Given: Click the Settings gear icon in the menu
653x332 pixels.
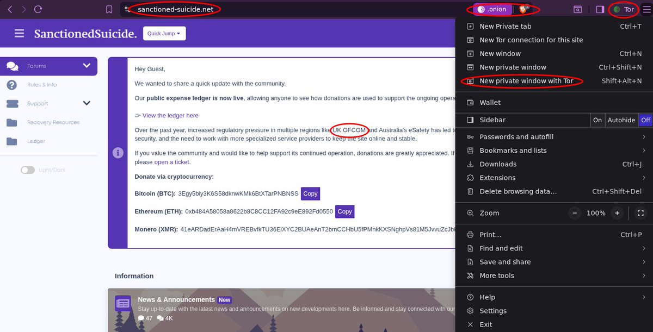Looking at the screenshot, I should (470, 311).
